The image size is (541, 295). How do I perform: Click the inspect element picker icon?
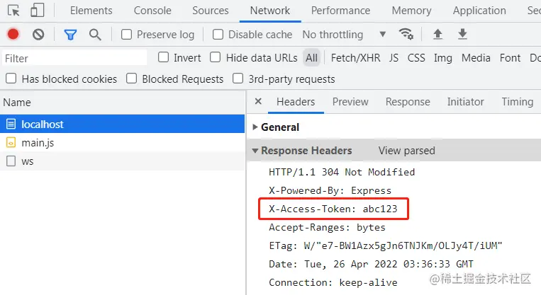tap(14, 11)
